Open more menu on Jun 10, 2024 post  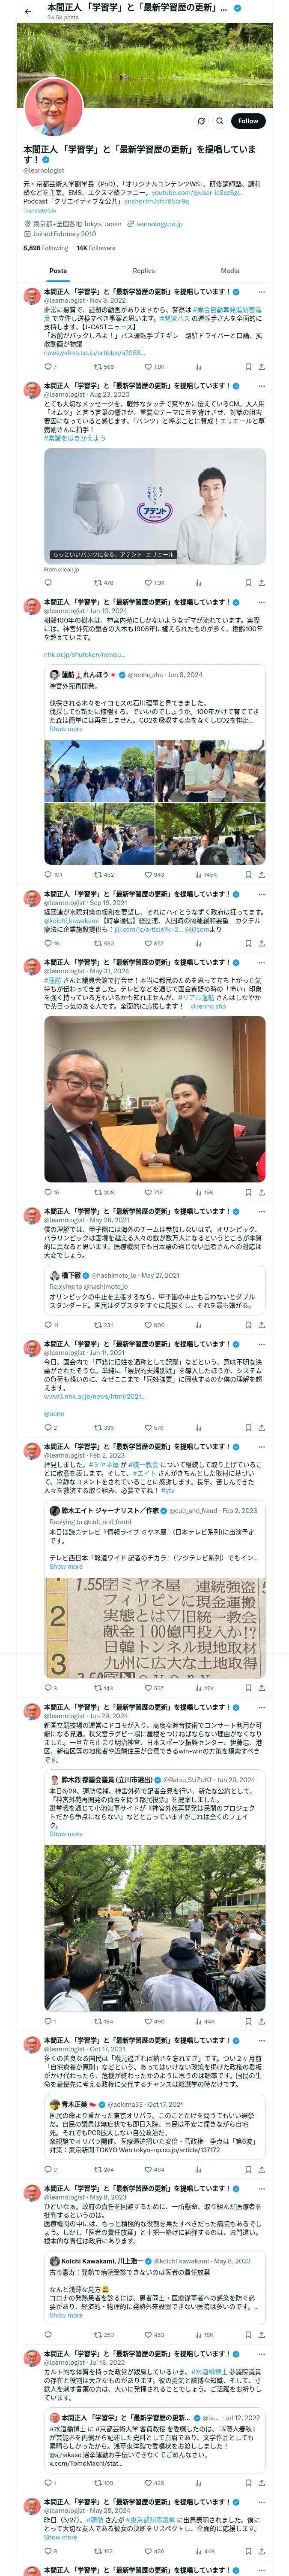pyautogui.click(x=262, y=602)
